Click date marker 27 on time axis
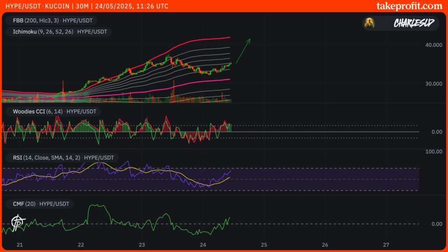 [x=385, y=244]
